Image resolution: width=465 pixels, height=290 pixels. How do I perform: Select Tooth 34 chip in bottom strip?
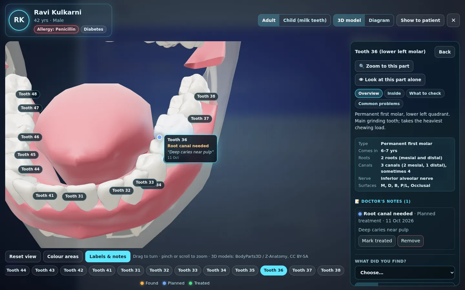pyautogui.click(x=216, y=270)
